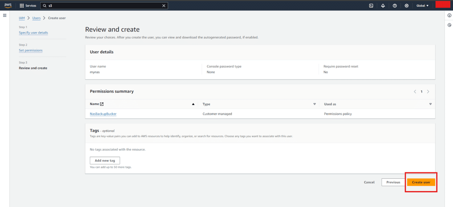Toggle the hamburger side navigation menu
453x207 pixels.
tap(5, 15)
